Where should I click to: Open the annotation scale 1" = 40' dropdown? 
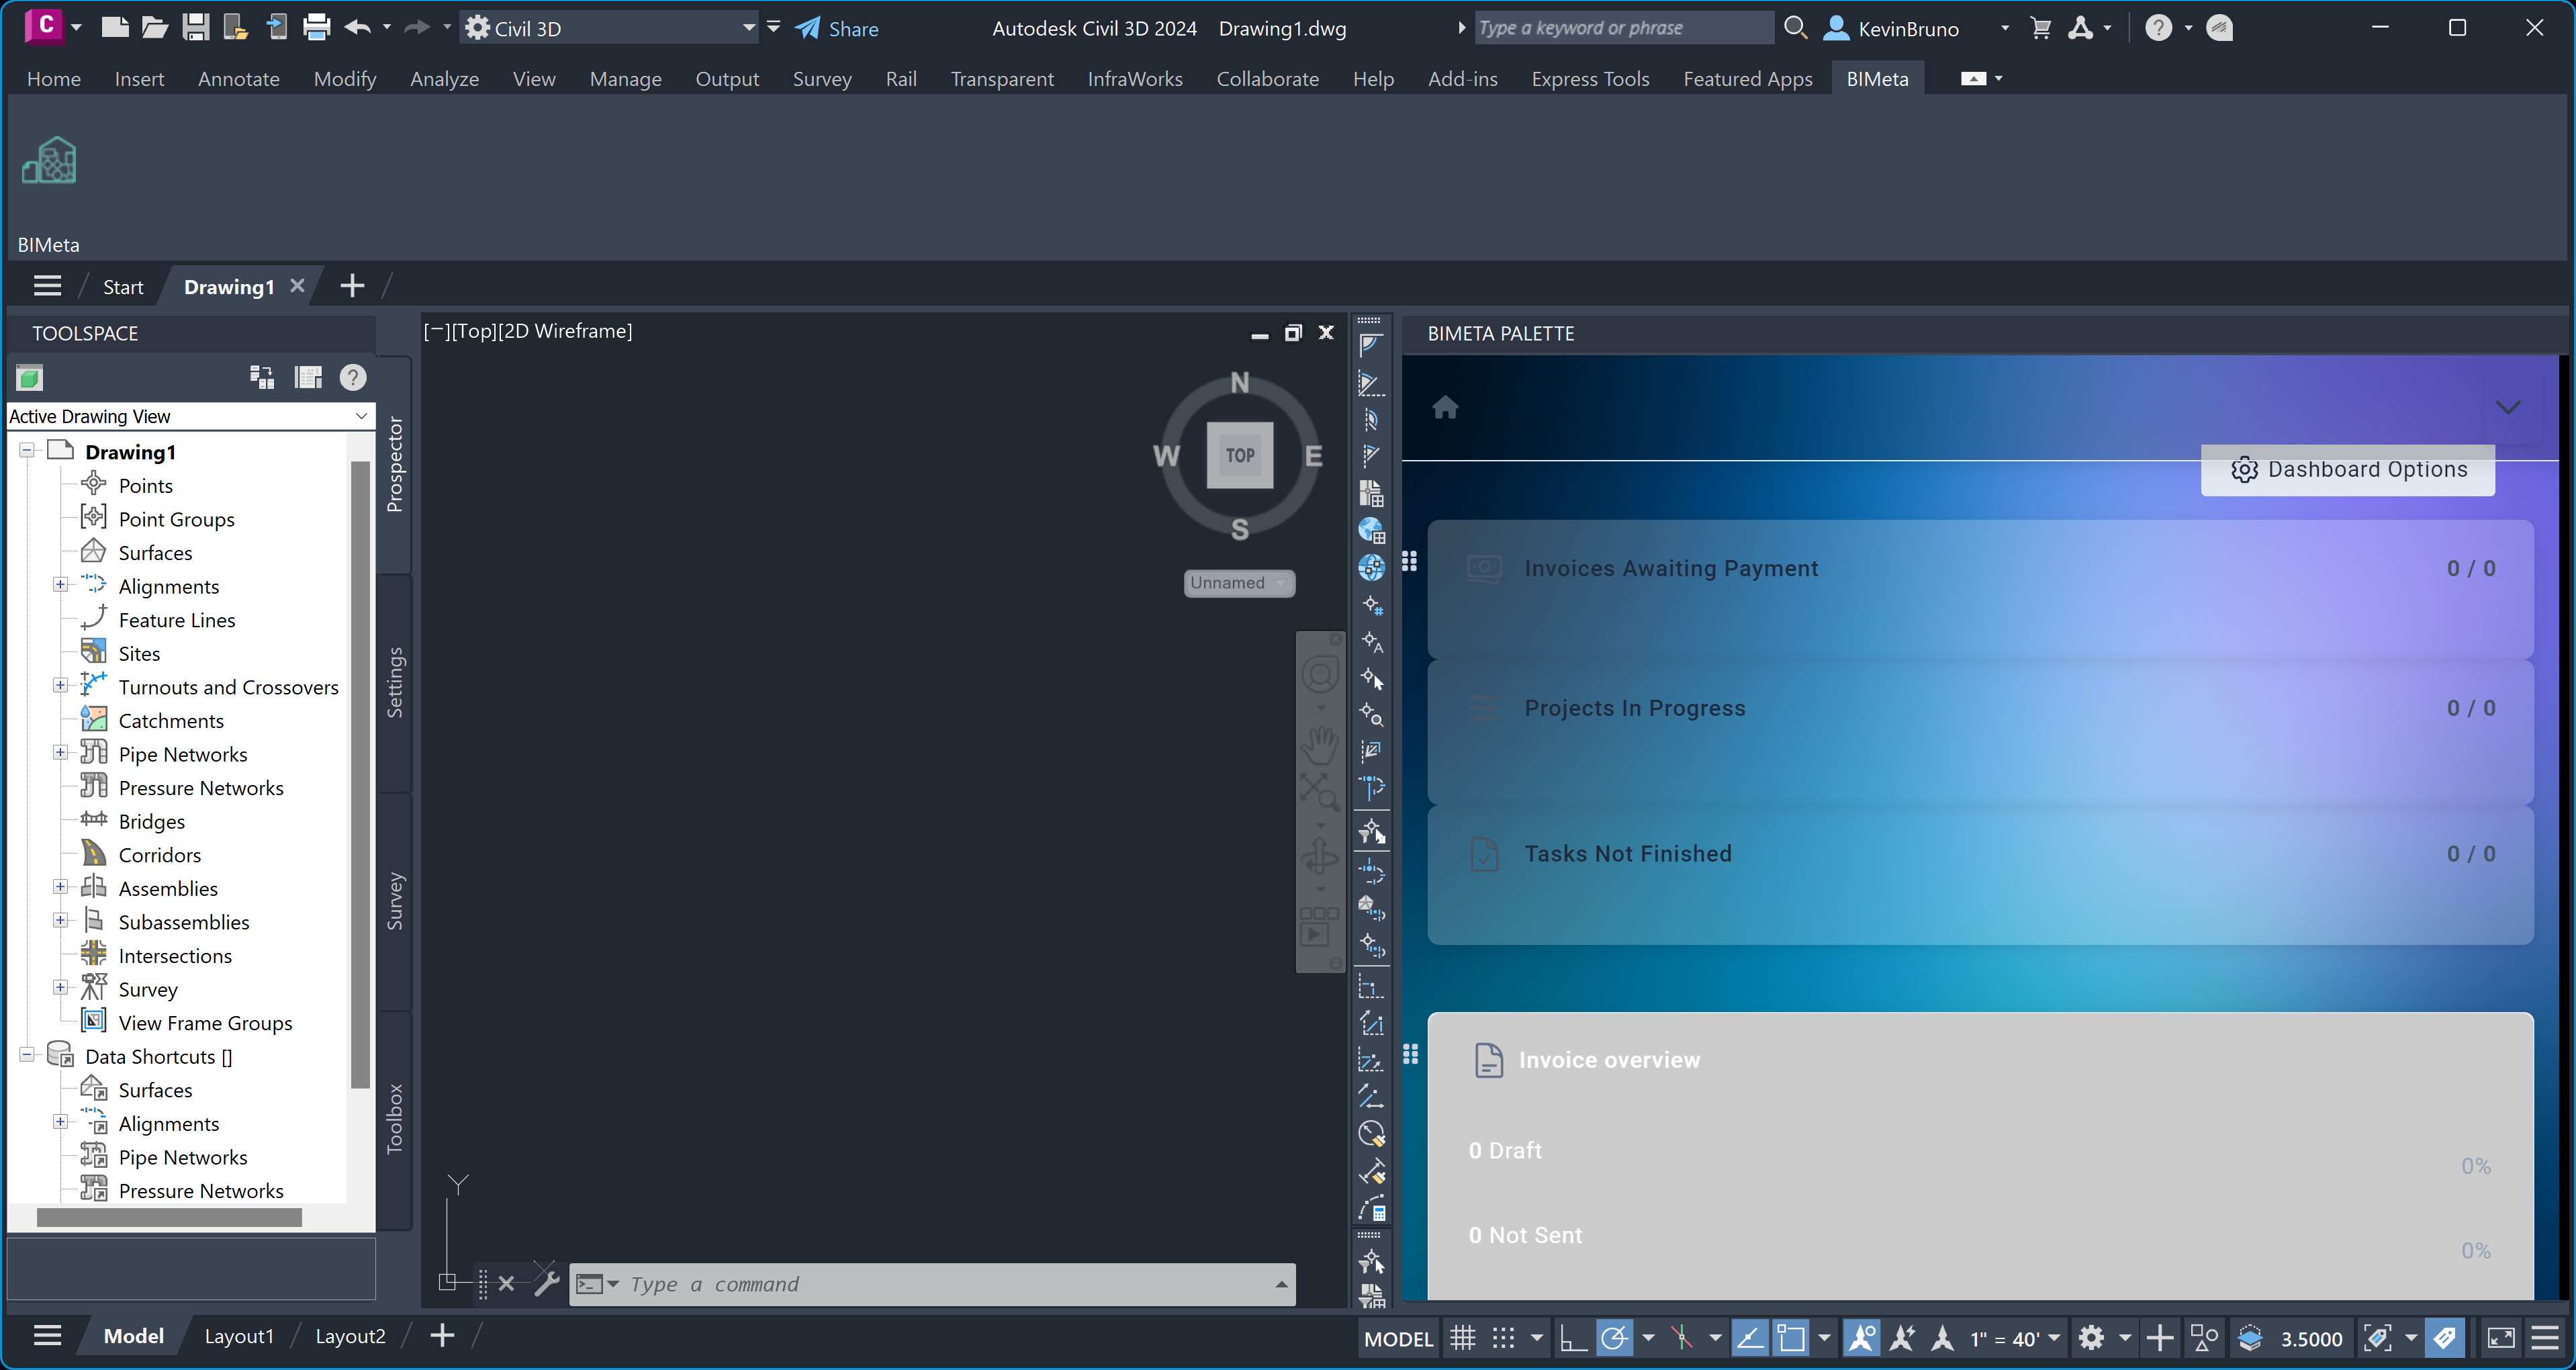pyautogui.click(x=2015, y=1338)
